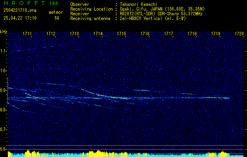Select the filename 2504221710.png
247x157 pixels.
click(20, 10)
